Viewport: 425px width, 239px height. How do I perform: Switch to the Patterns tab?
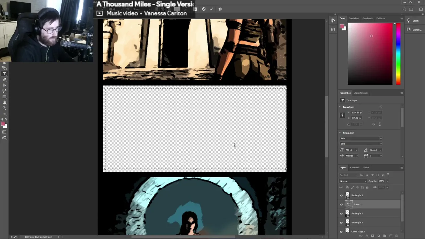coord(381,18)
